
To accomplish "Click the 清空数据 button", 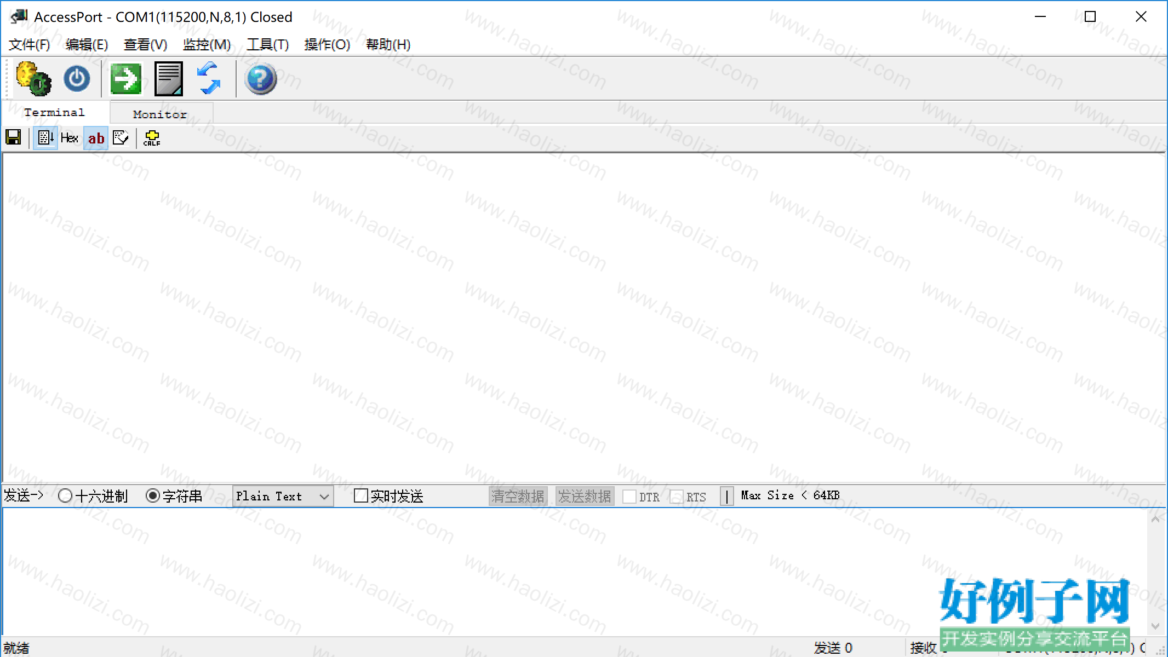I will click(518, 496).
